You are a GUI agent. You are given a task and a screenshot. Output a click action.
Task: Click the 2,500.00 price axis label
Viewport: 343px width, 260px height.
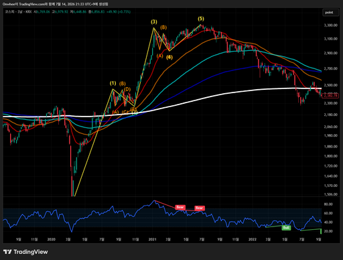tap(331, 85)
